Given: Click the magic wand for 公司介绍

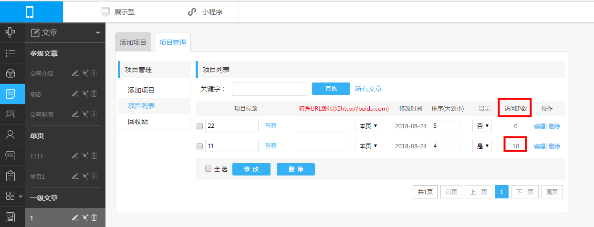Looking at the screenshot, I should pyautogui.click(x=85, y=73).
